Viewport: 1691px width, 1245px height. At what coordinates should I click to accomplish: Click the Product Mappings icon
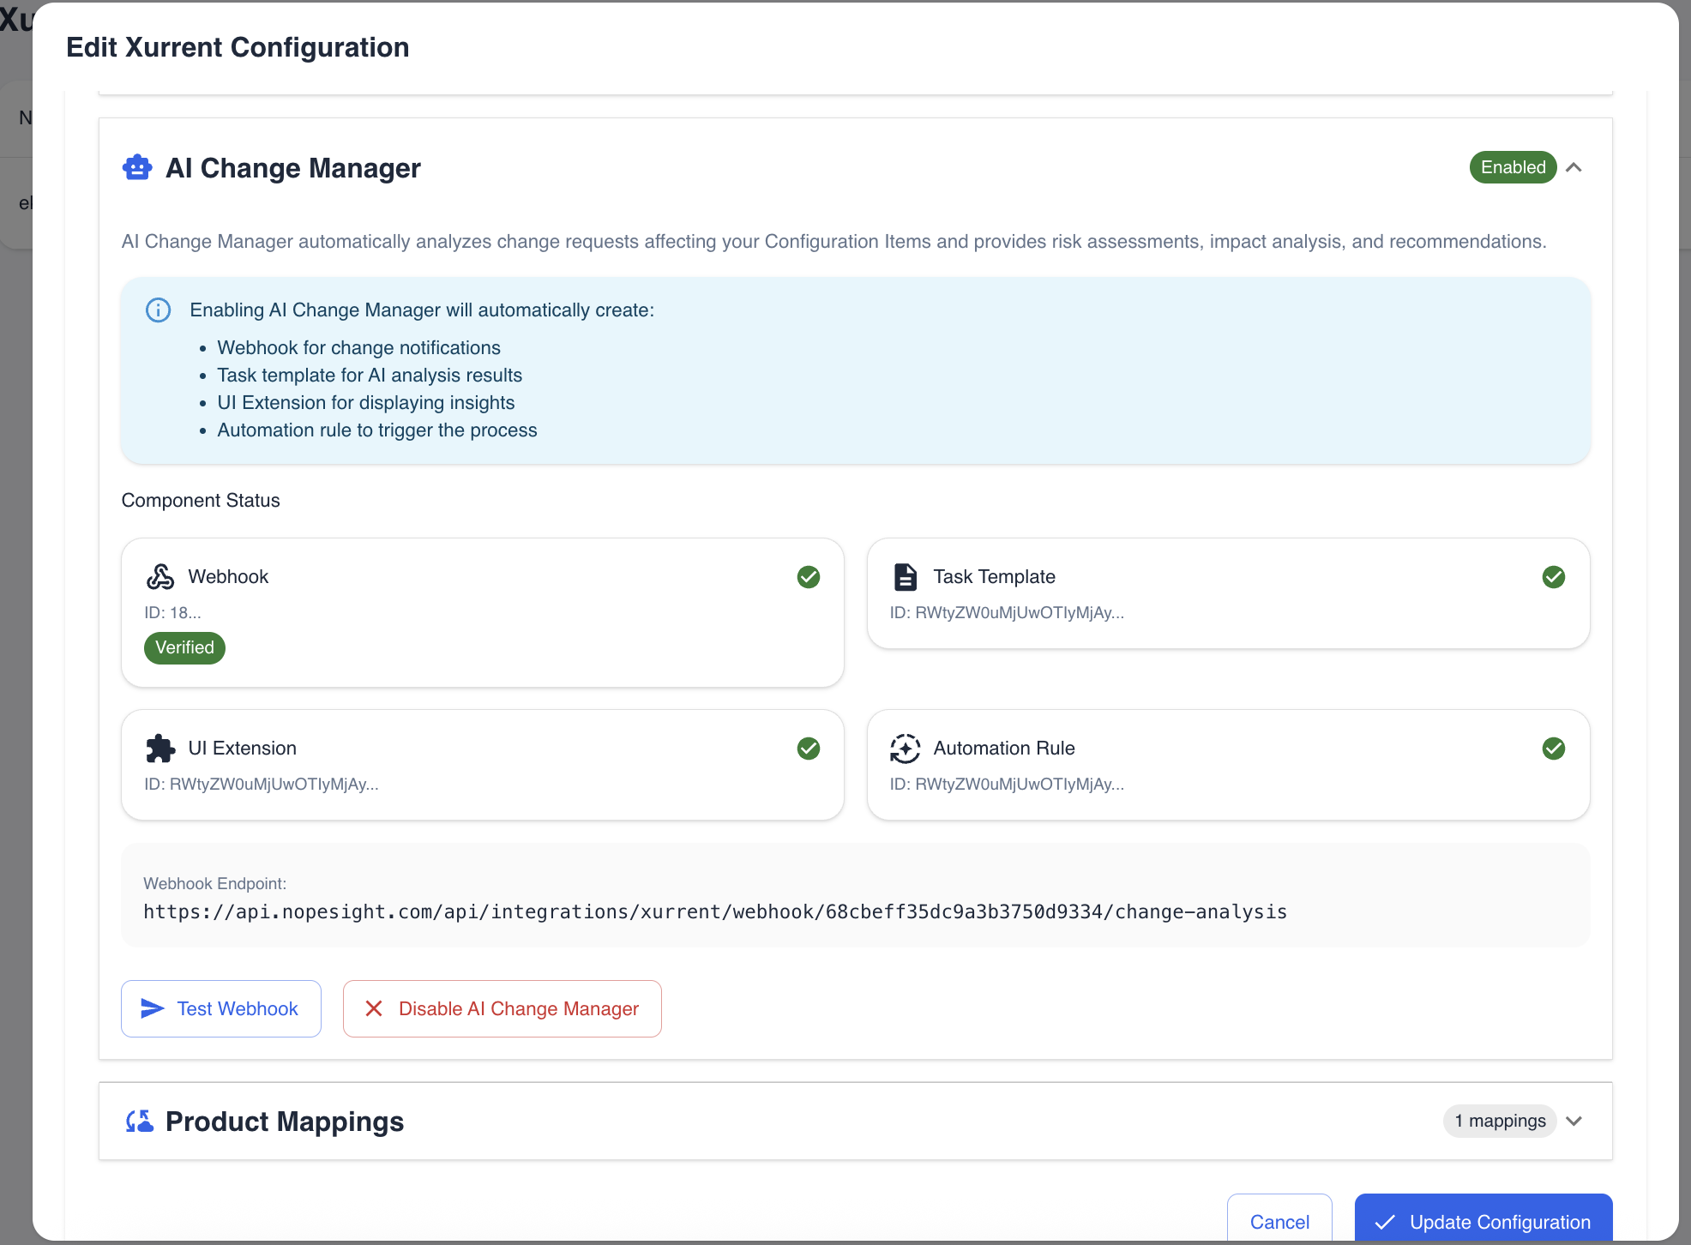[139, 1120]
